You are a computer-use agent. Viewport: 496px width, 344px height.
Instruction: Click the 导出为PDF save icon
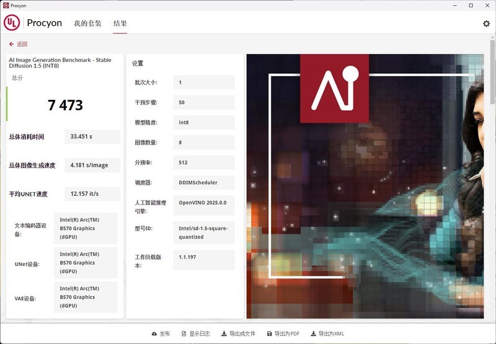click(269, 333)
